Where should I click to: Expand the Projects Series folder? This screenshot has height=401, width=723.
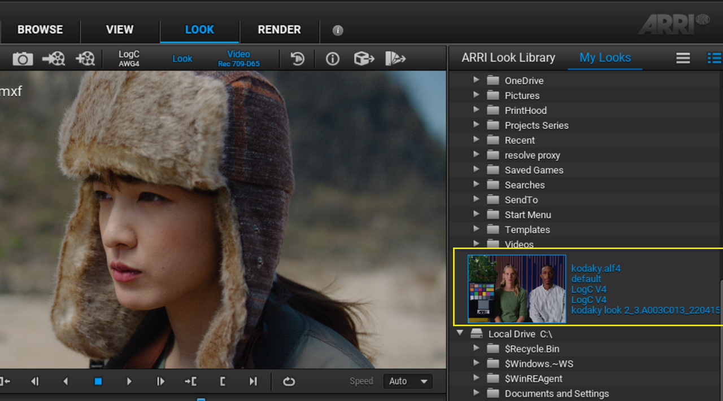point(476,125)
